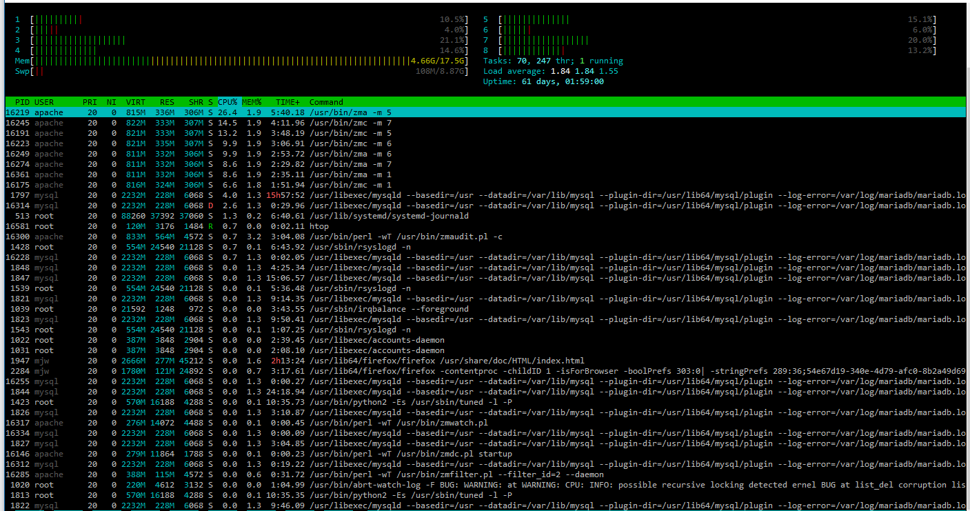
Task: Sort by the RES column header
Action: pyautogui.click(x=167, y=102)
